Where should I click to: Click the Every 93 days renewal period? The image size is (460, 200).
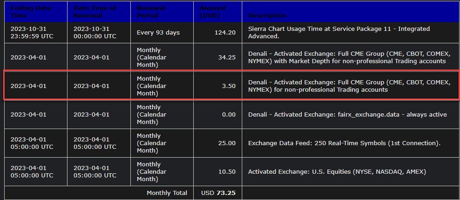158,32
